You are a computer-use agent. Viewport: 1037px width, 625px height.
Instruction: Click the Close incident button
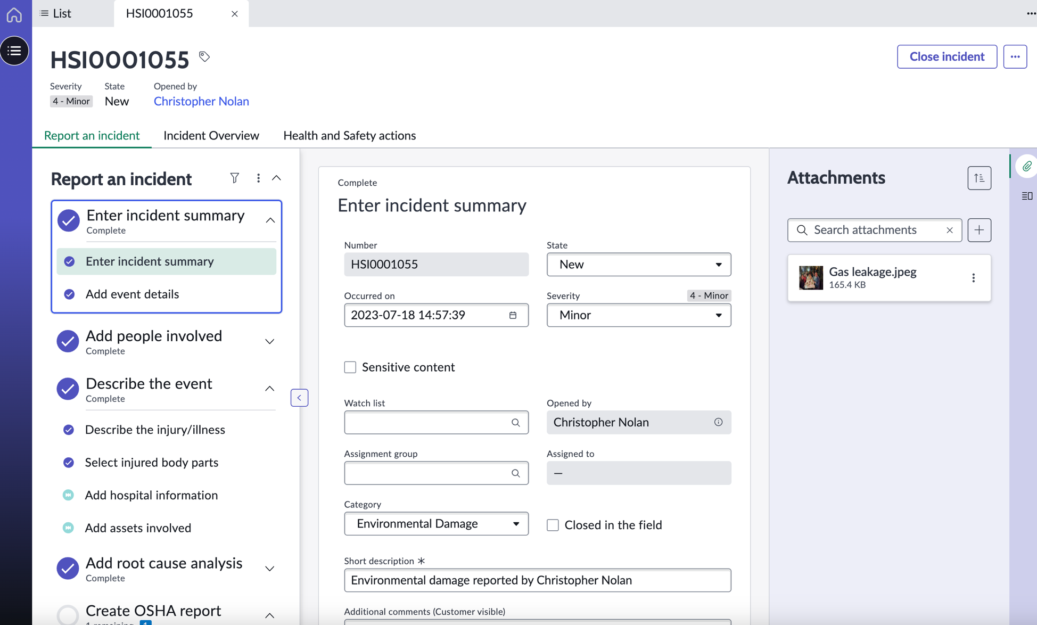click(x=947, y=56)
